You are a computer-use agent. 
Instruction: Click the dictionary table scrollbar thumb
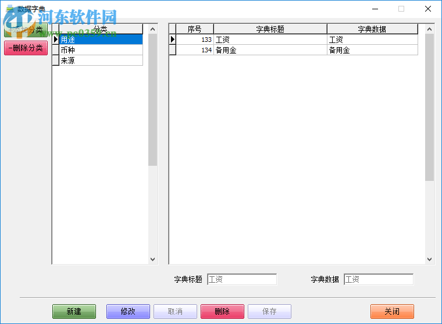pos(429,108)
